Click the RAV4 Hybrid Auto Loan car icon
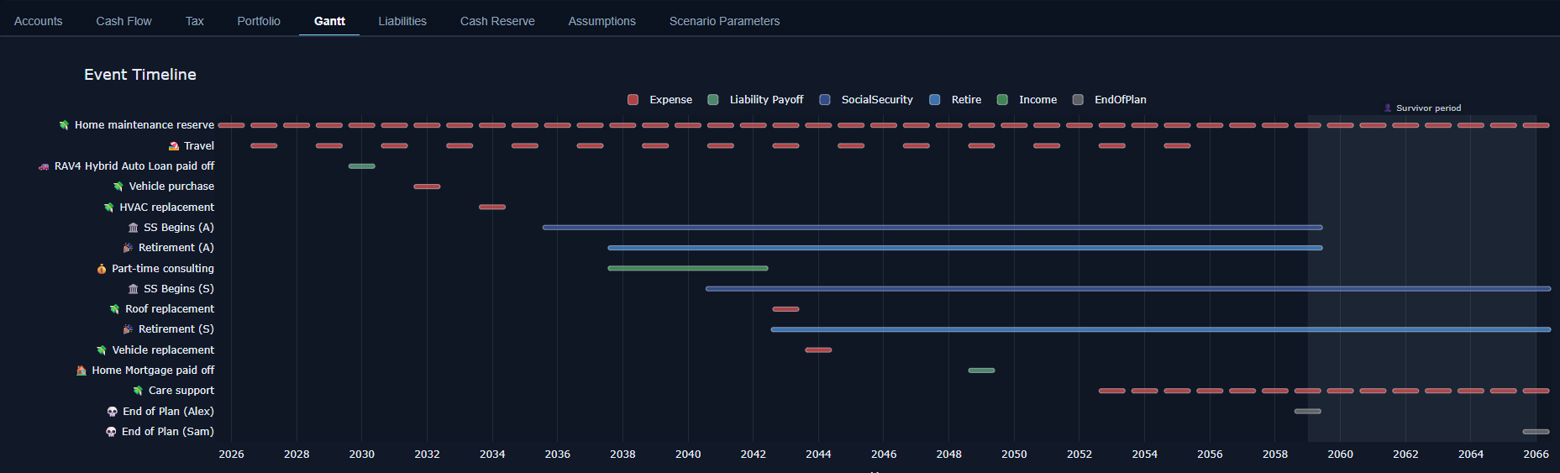This screenshot has width=1560, height=473. pos(44,166)
